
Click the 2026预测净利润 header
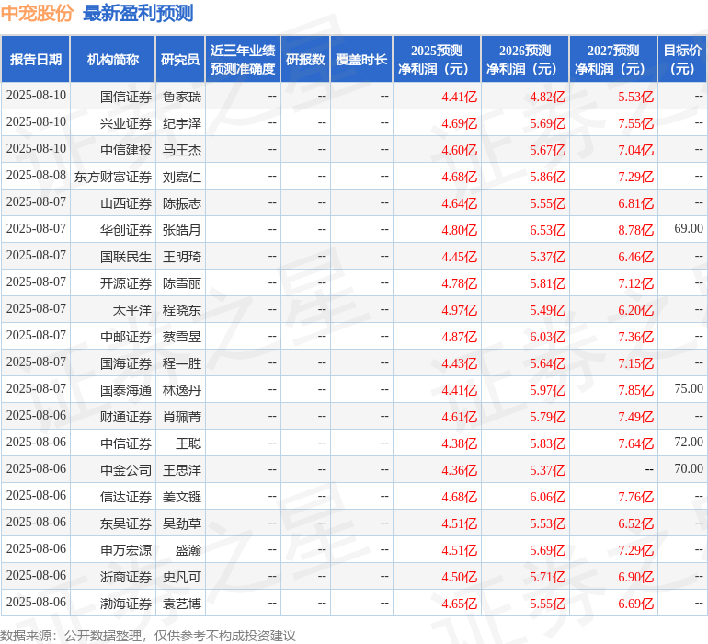[x=525, y=59]
